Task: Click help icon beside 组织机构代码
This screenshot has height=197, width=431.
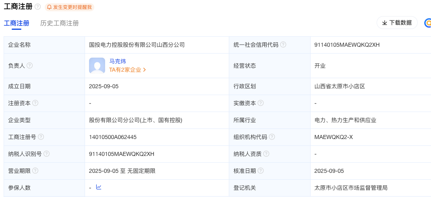Action: (272, 137)
